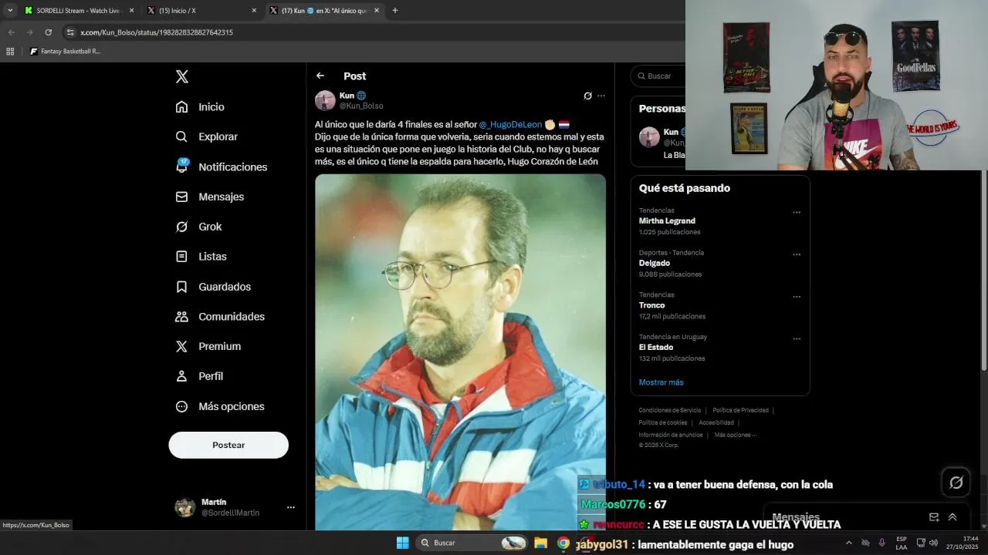The image size is (988, 555).
Task: Open Guardados bookmarks
Action: 213,287
